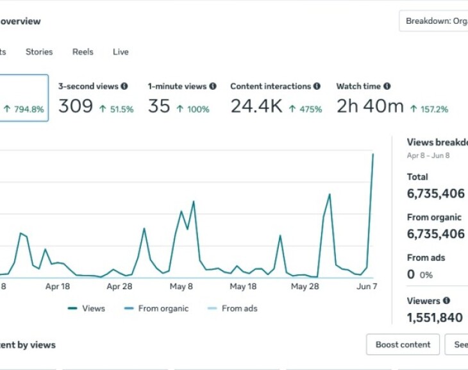Open the Breakdown dropdown
The width and height of the screenshot is (468, 370).
tap(433, 21)
